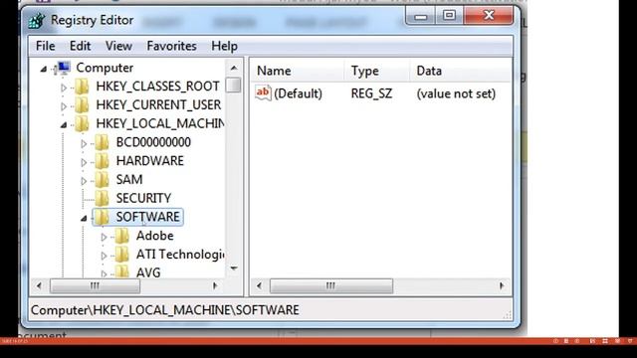Open the Help menu
This screenshot has height=358, width=637.
point(224,46)
